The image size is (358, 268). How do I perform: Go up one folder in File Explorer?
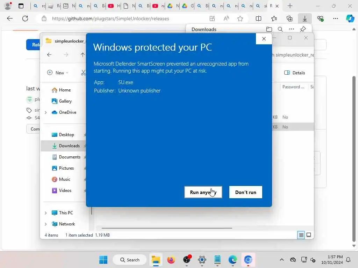click(83, 54)
